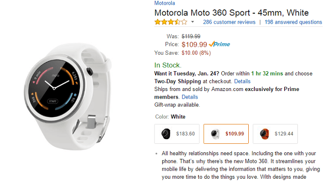Click the black watch thumbnail icon
Image resolution: width=331 pixels, height=182 pixels.
coord(165,134)
